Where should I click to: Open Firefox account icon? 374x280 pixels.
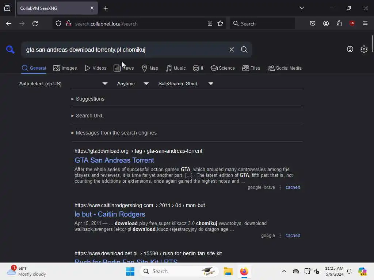pyautogui.click(x=326, y=24)
